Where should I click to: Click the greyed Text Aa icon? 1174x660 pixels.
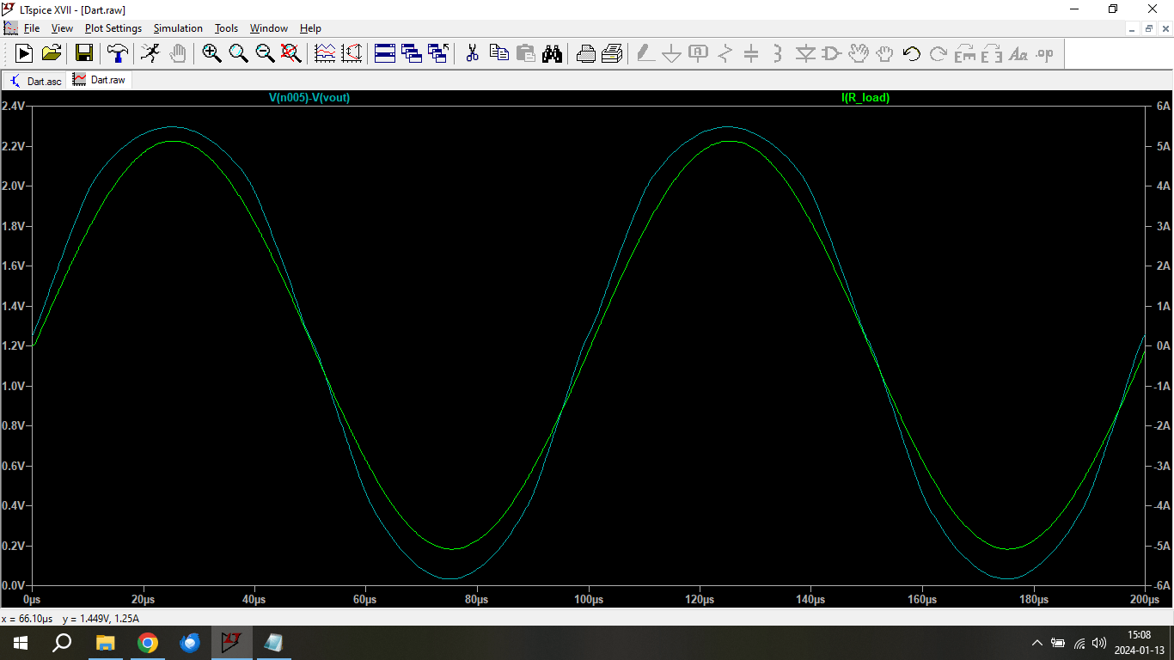pos(1018,53)
